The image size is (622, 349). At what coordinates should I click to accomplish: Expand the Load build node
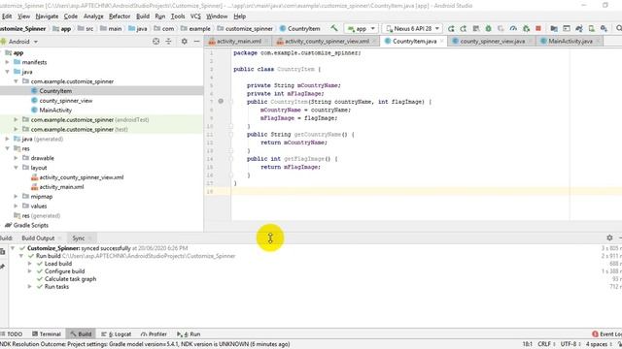click(30, 264)
